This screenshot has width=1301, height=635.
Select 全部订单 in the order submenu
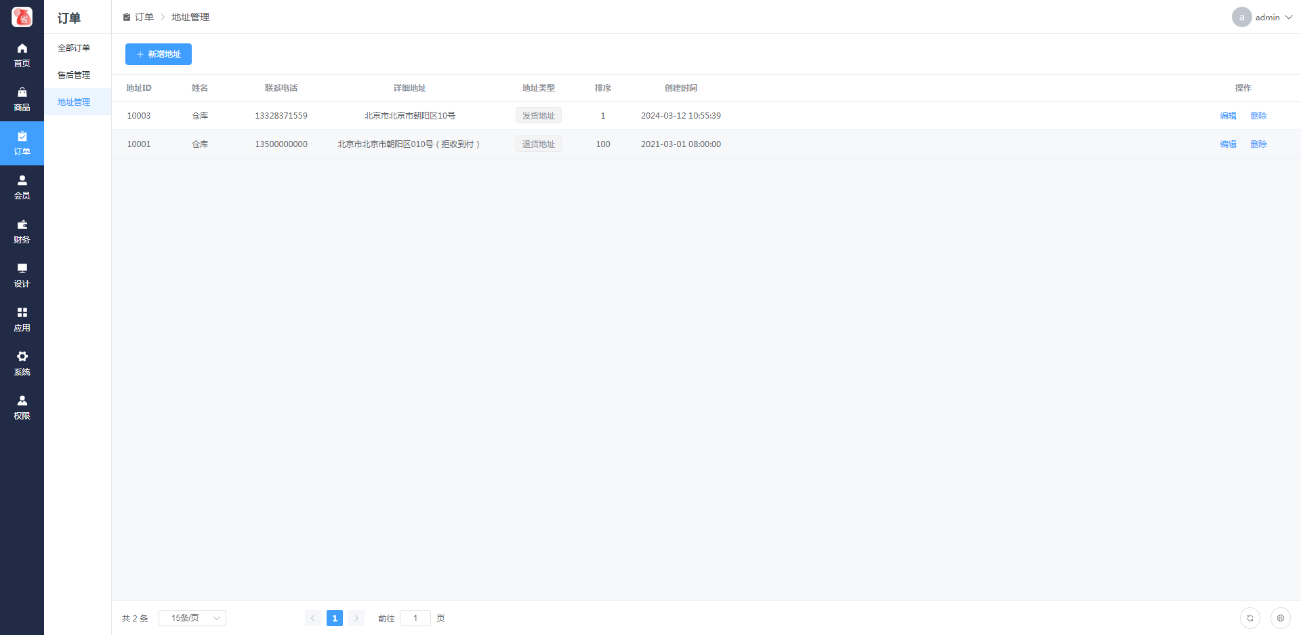click(74, 48)
